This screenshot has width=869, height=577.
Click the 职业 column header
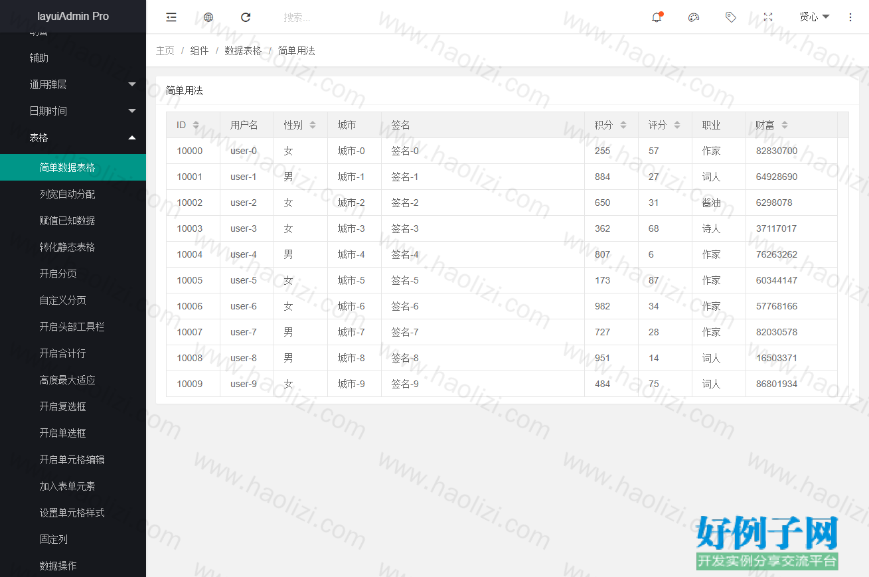point(719,125)
